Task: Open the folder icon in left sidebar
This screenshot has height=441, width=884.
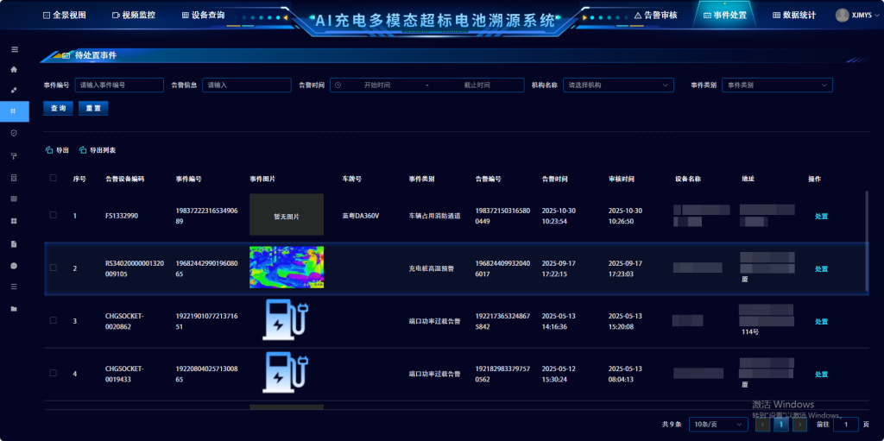Action: 13,308
